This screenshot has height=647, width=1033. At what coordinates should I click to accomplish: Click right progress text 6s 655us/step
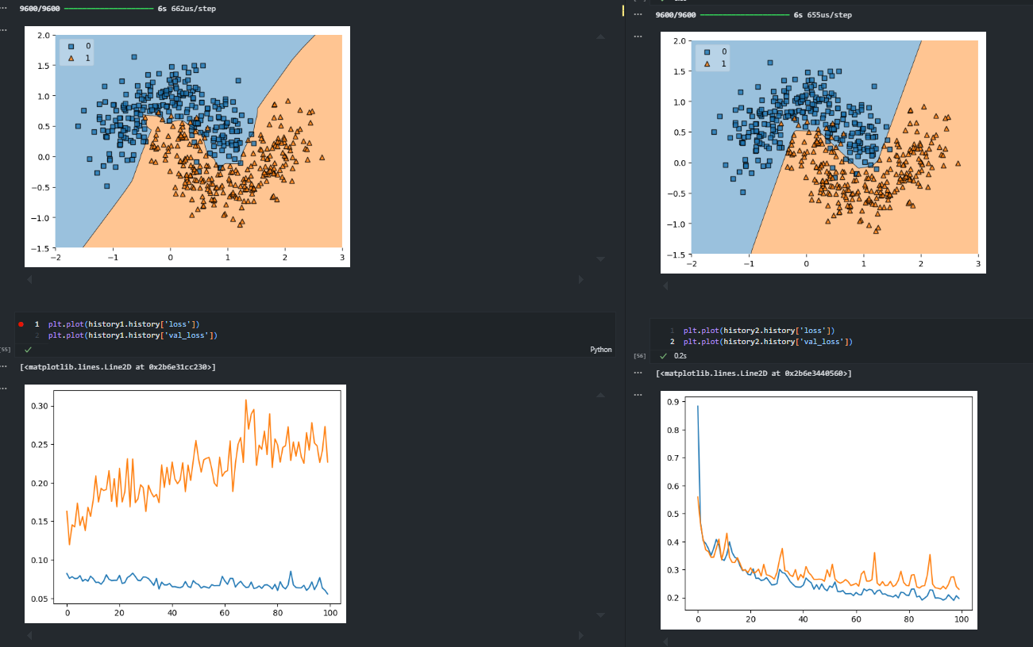[823, 14]
